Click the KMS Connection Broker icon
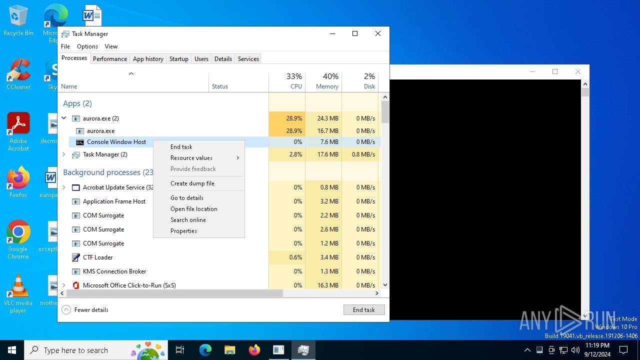The height and width of the screenshot is (360, 640). 76,271
